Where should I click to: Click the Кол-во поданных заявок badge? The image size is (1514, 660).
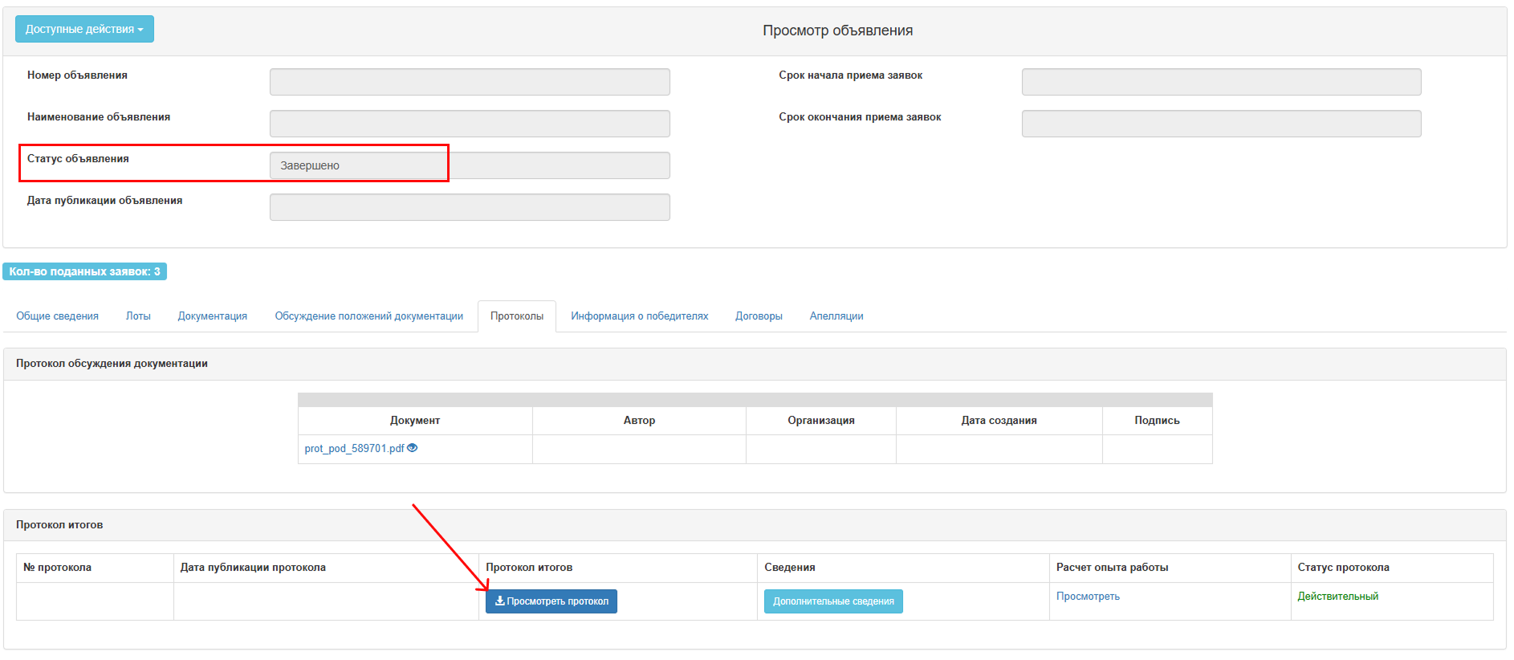pos(85,271)
